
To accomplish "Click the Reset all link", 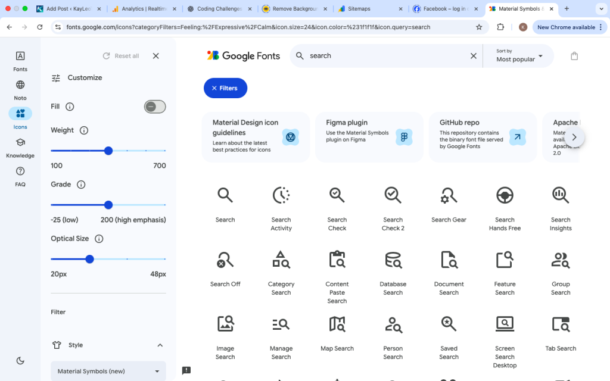I will 125,55.
